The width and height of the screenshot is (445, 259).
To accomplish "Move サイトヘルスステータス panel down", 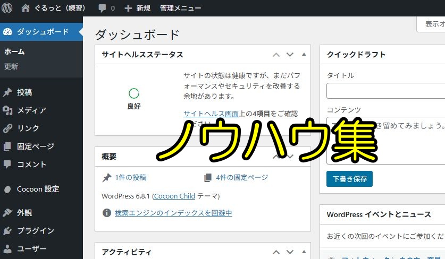I will click(290, 55).
